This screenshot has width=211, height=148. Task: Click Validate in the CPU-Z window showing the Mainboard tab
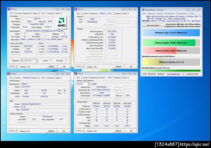[51, 131]
